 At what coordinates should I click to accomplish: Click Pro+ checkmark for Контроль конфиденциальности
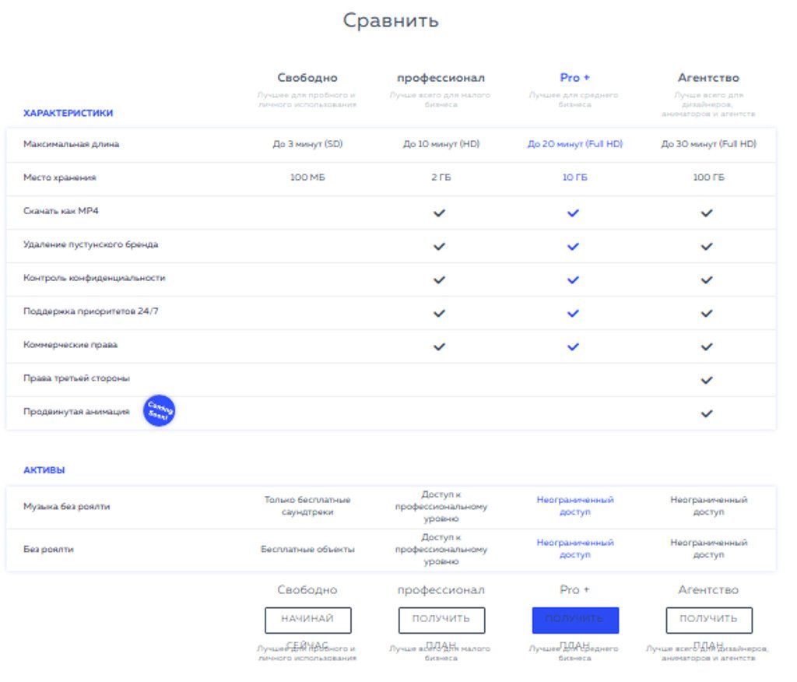point(574,279)
